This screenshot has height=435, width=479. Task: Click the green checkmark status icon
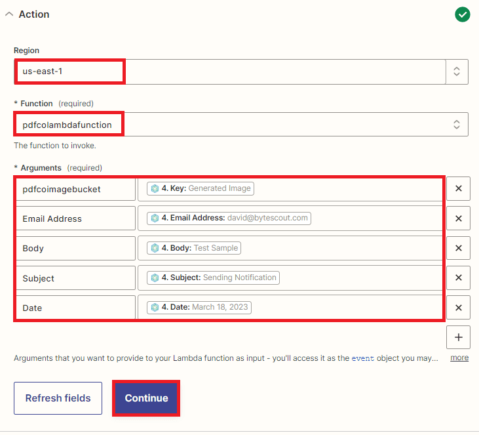point(463,14)
